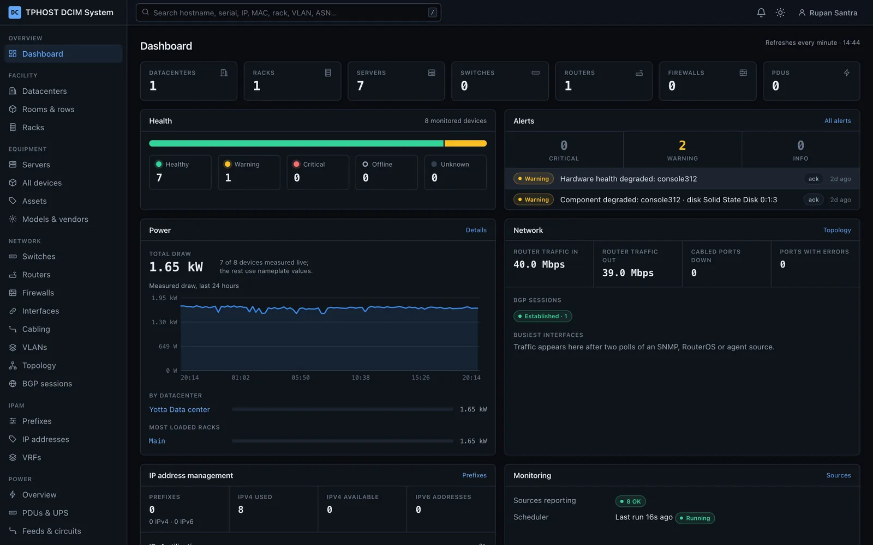873x545 pixels.
Task: Click the yellow segment of health bar
Action: click(465, 143)
